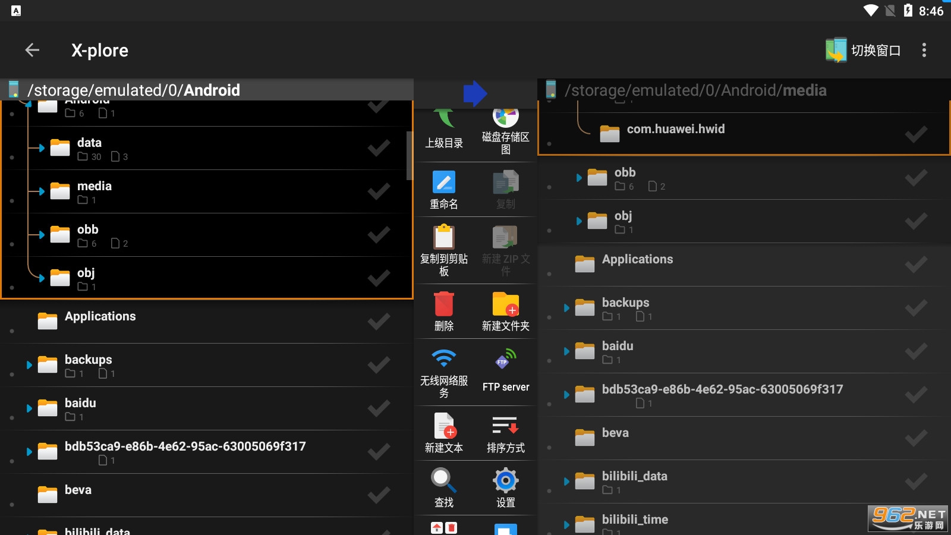
Task: Tap the 切换窗口 label
Action: coord(876,51)
